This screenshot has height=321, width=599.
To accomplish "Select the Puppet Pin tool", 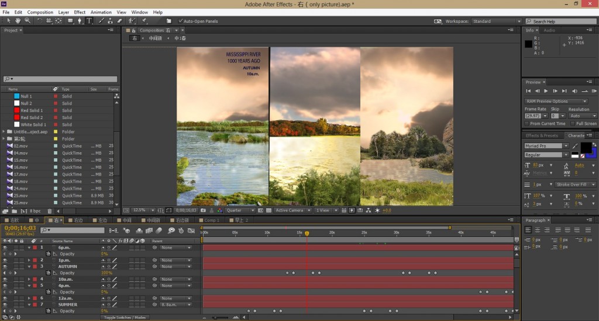I will tap(144, 20).
